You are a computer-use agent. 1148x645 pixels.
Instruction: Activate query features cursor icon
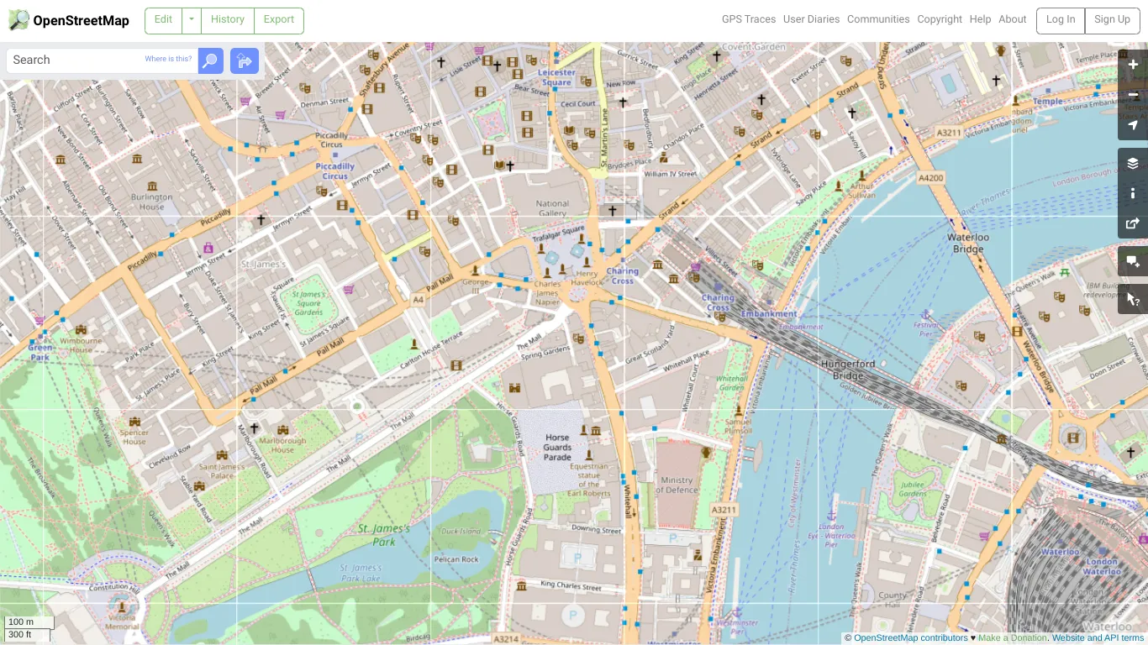[x=1132, y=298]
